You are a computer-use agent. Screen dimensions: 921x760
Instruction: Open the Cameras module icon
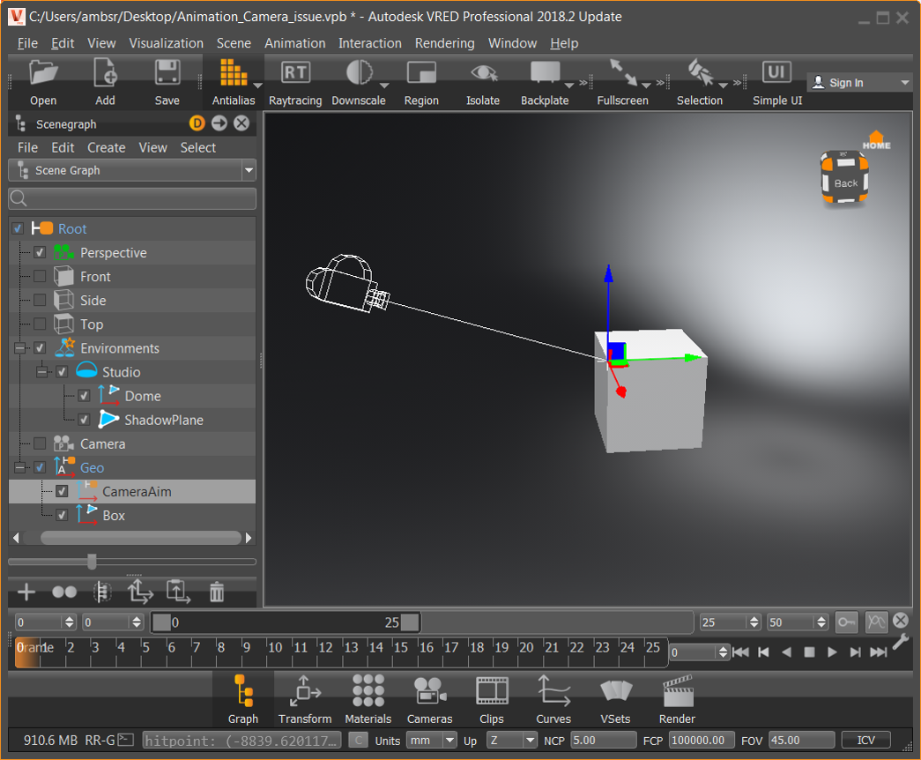(x=430, y=691)
